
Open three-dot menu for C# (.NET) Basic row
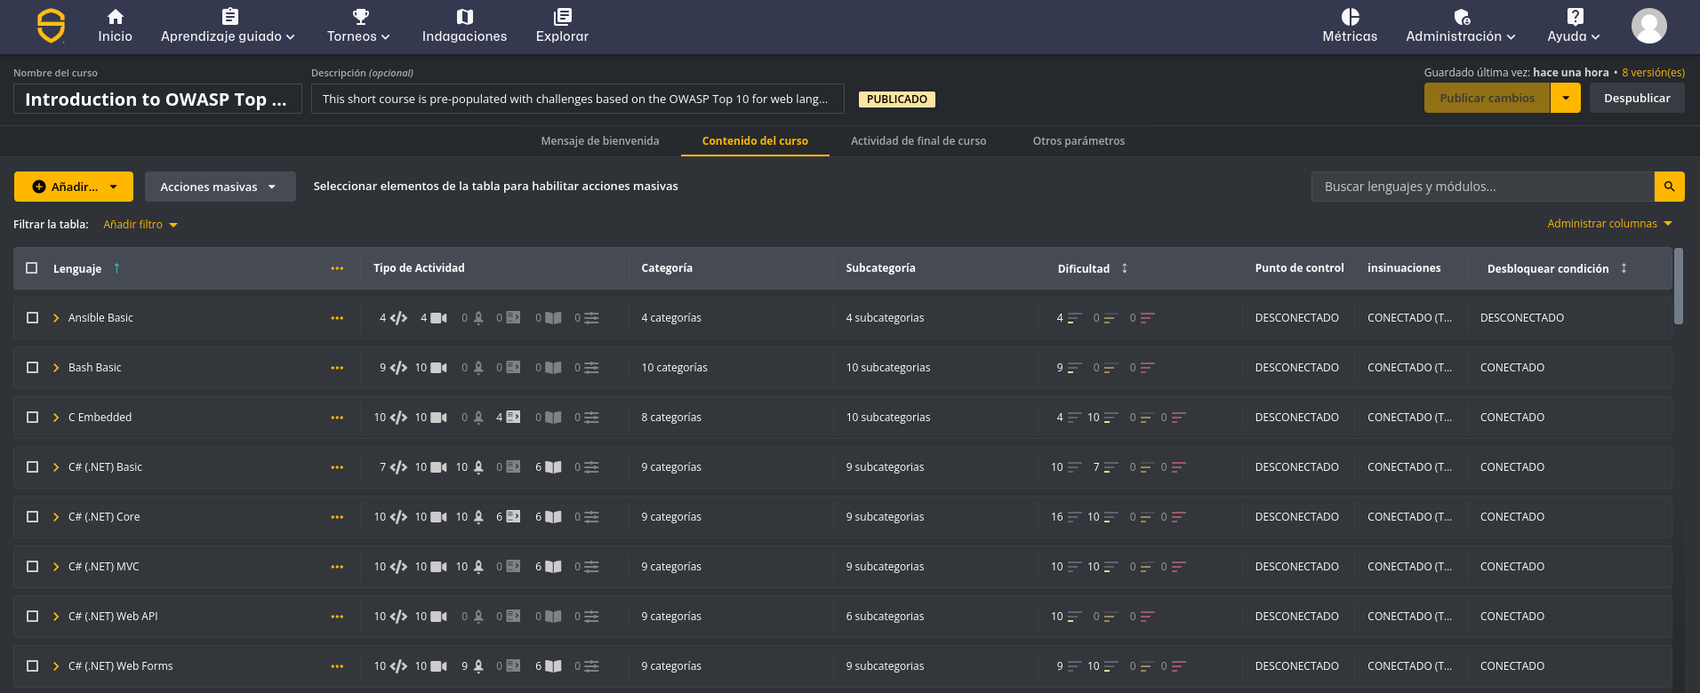click(x=337, y=467)
